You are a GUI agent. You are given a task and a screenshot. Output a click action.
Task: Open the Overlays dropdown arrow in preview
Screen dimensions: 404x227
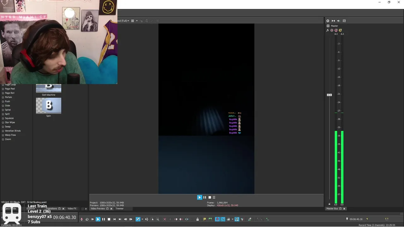click(137, 21)
